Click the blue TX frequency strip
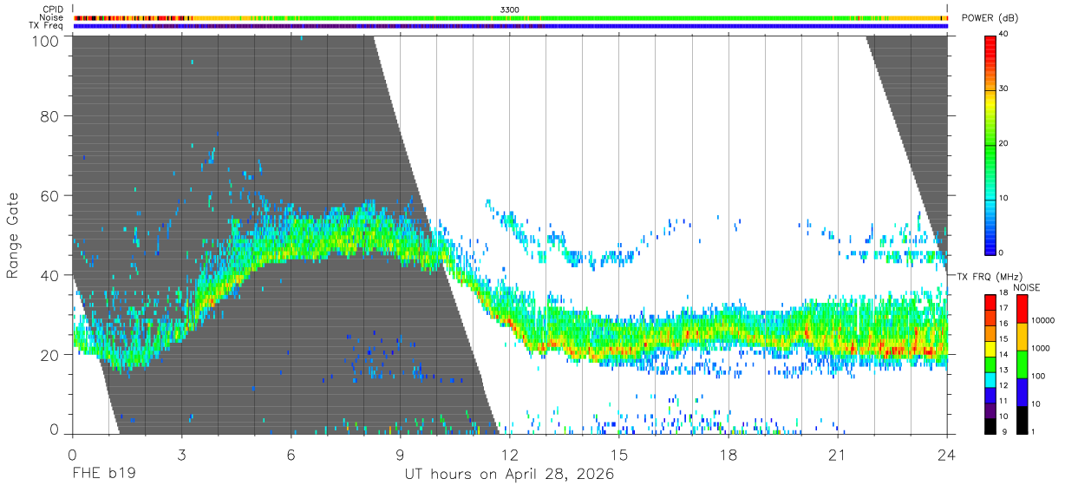Viewport: 1065px width, 492px height. pyautogui.click(x=510, y=26)
